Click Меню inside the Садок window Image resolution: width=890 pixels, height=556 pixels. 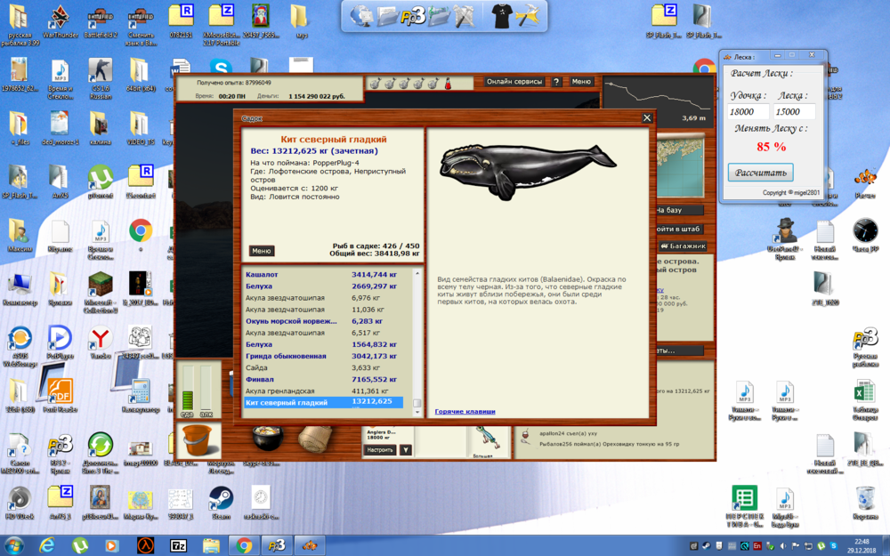(x=261, y=251)
